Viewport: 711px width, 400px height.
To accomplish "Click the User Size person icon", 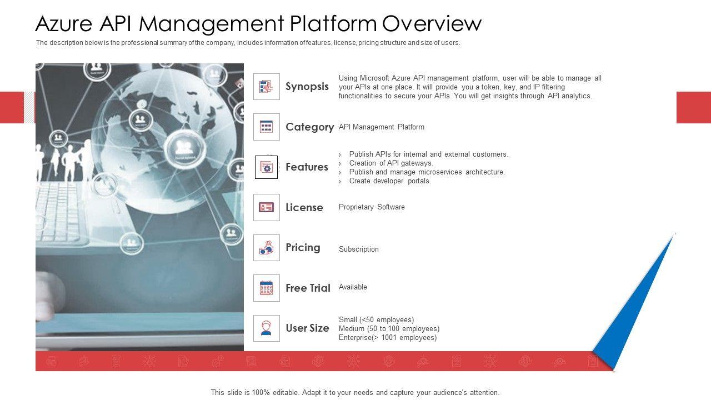I will [x=267, y=328].
